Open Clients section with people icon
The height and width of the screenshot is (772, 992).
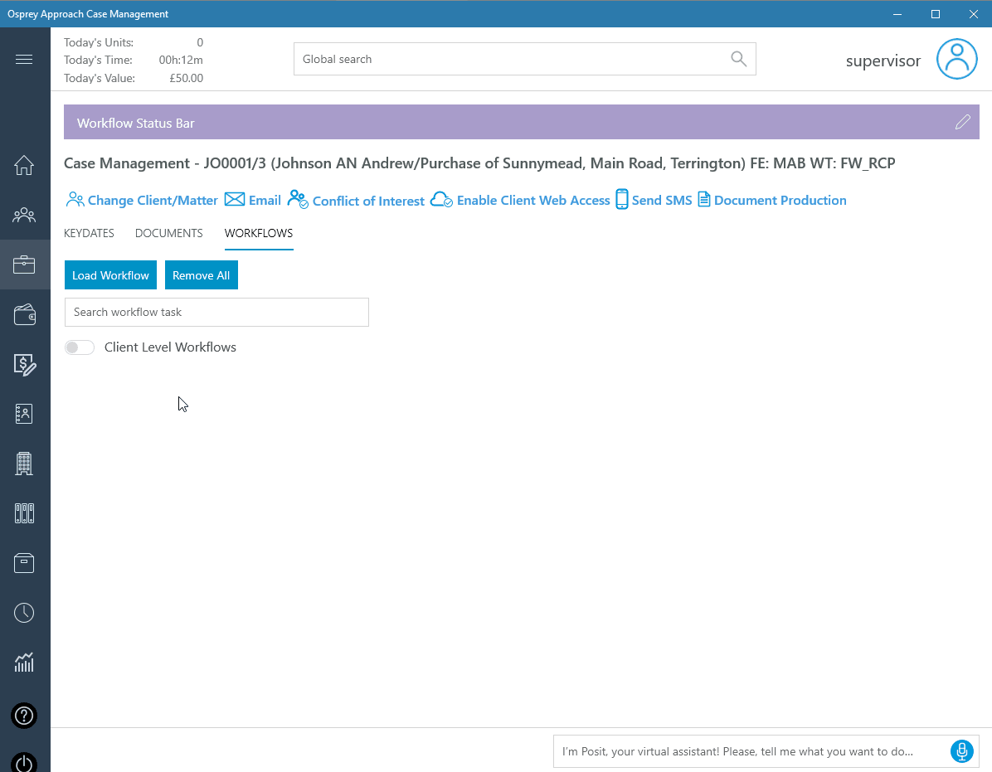tap(24, 215)
